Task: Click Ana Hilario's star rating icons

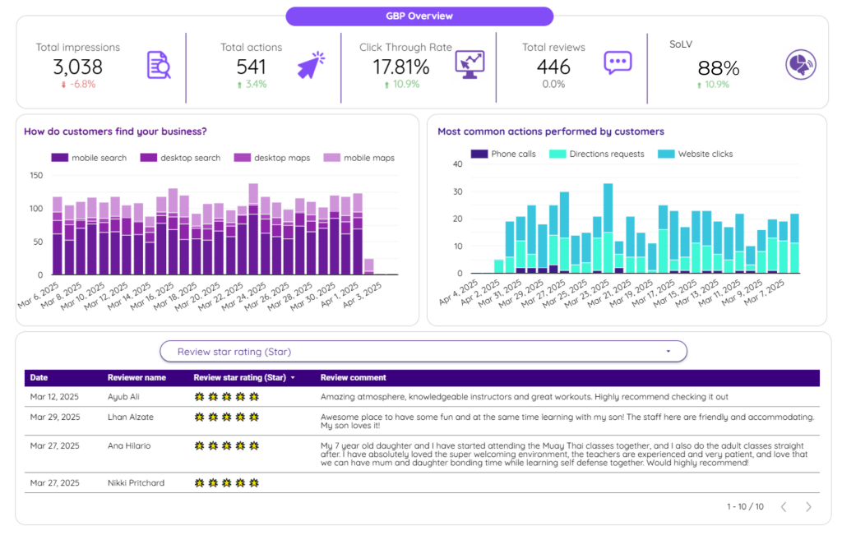Action: coord(227,446)
